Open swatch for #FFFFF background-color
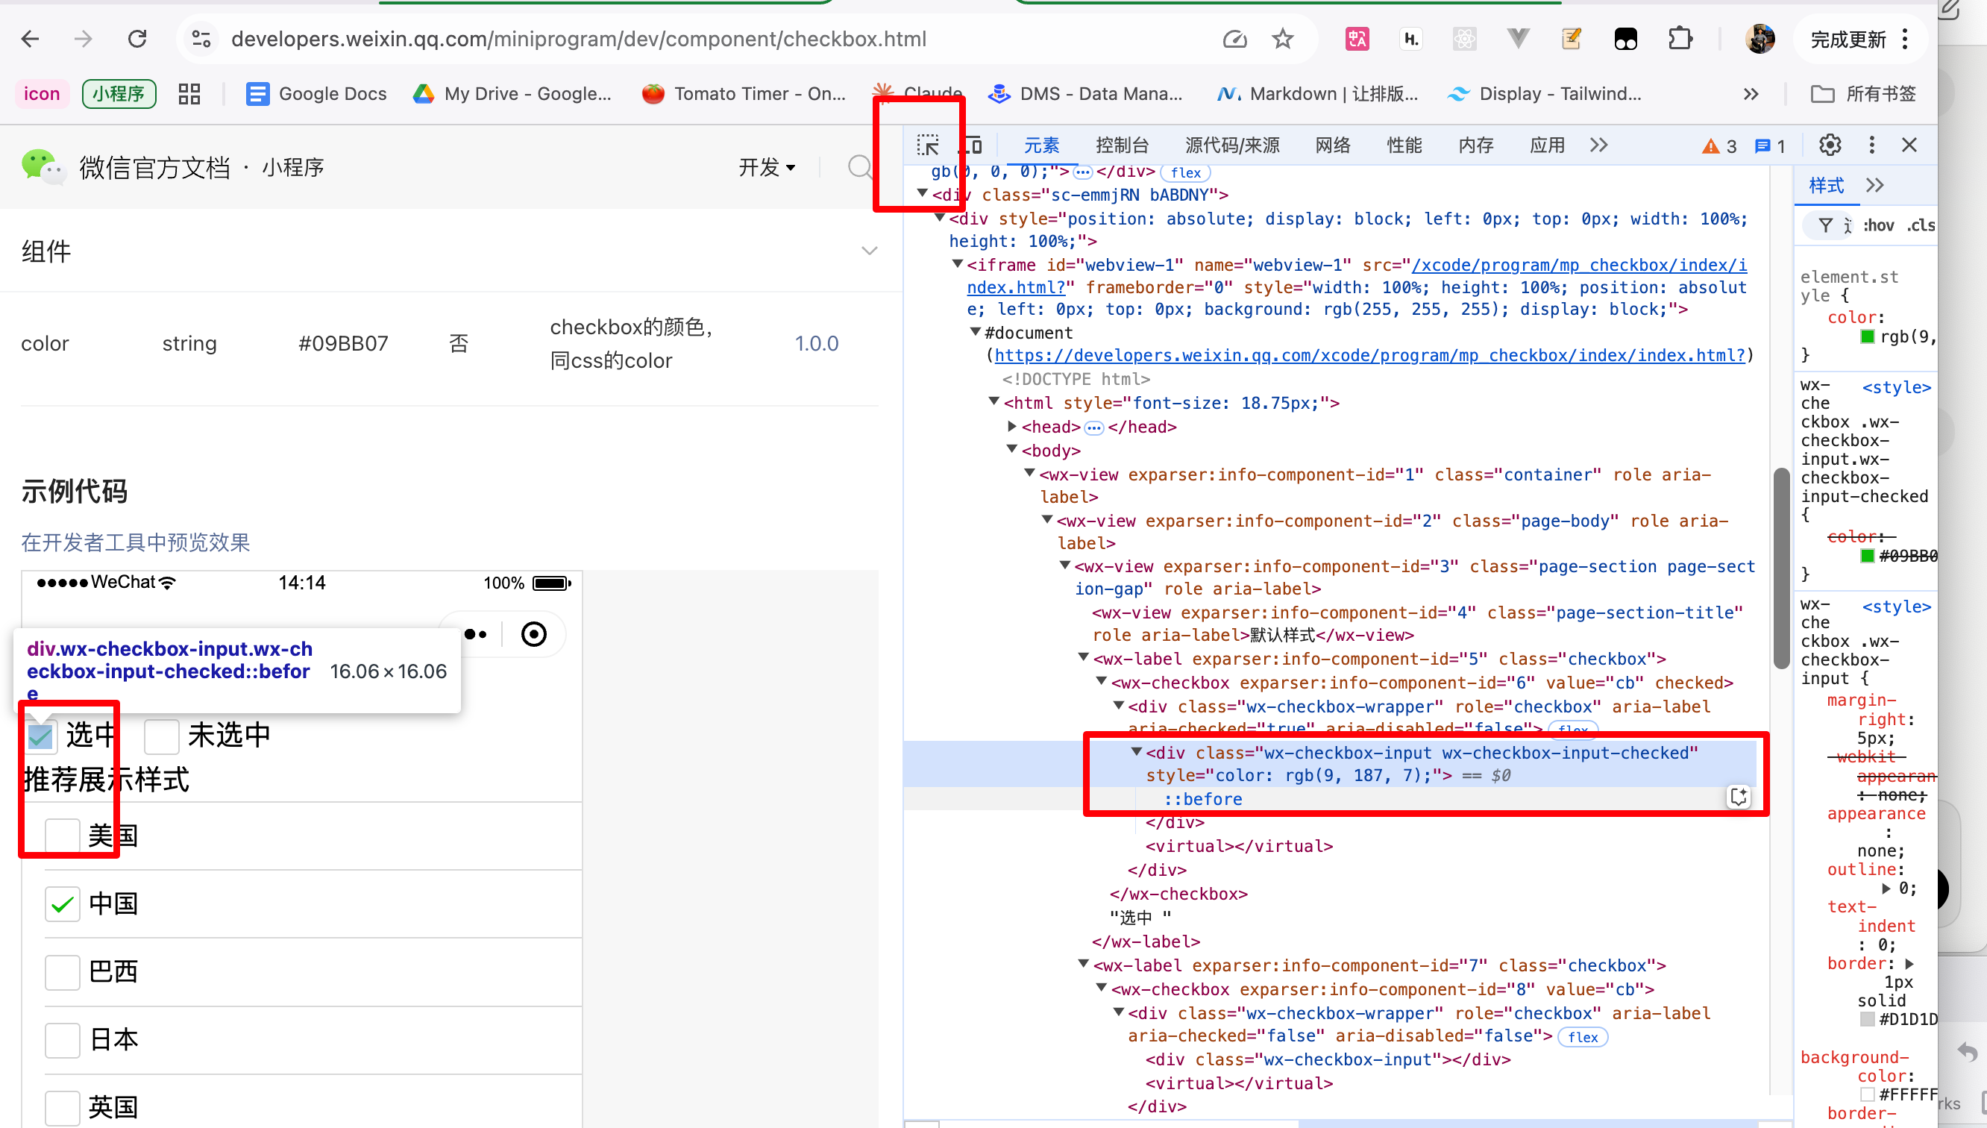The width and height of the screenshot is (1987, 1128). [x=1867, y=1094]
